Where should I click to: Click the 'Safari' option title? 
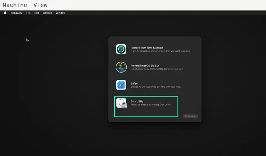[134, 83]
